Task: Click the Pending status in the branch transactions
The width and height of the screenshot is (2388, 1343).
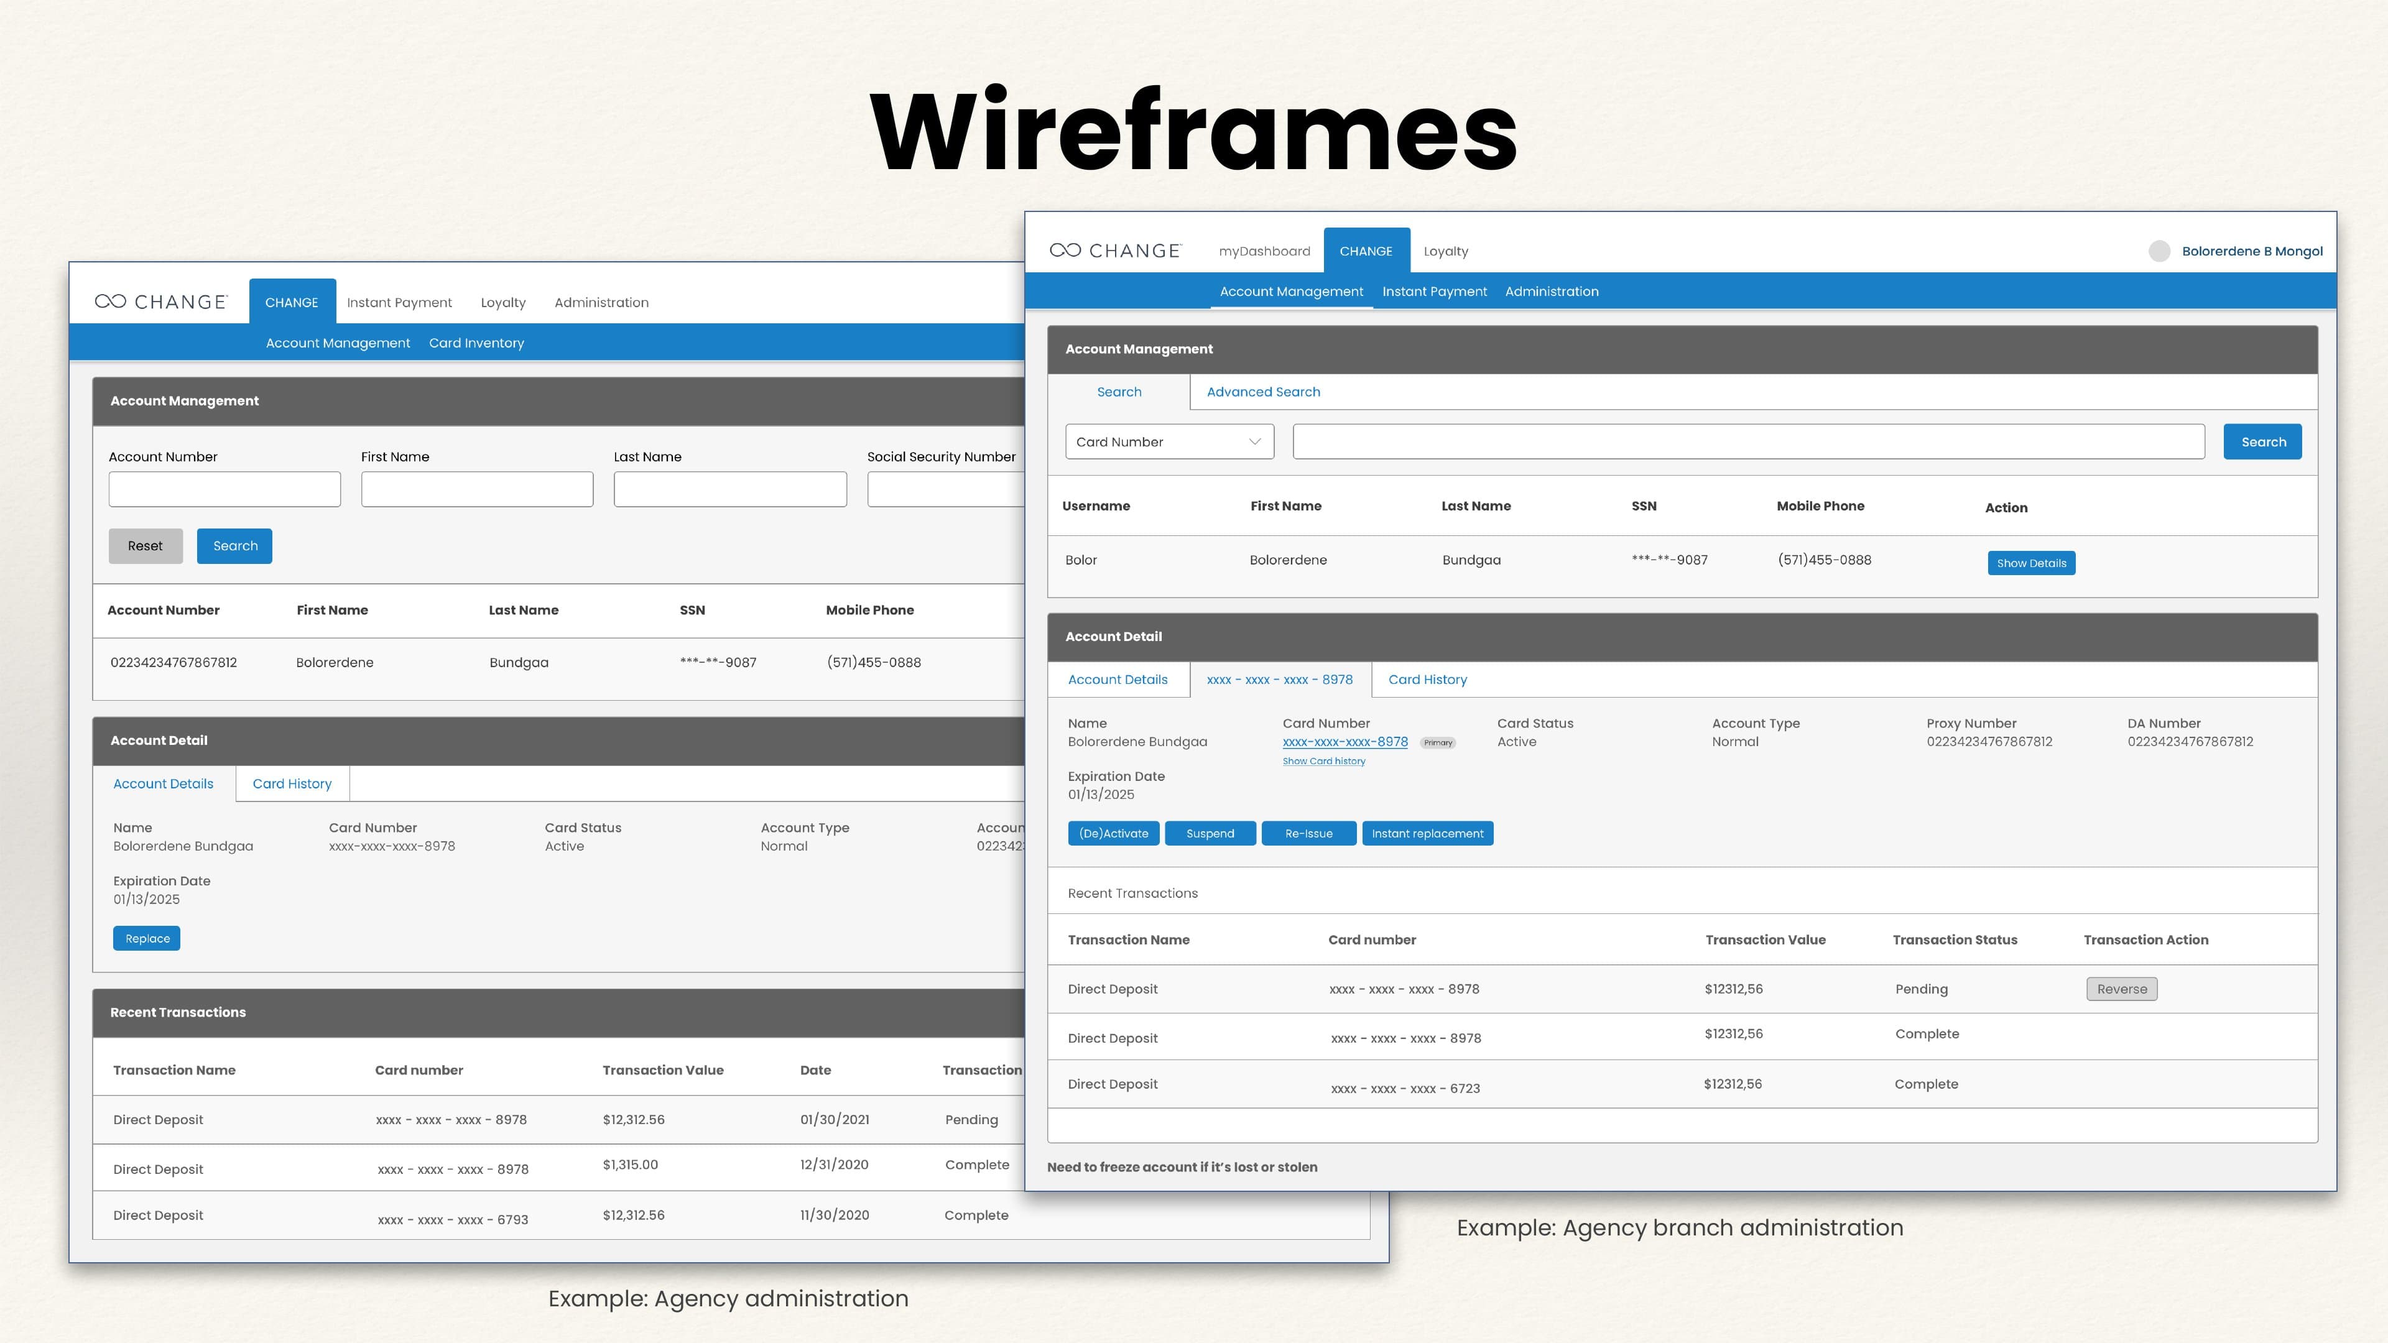Action: (x=1921, y=989)
